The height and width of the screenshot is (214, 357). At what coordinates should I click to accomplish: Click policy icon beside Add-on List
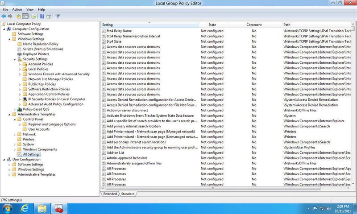[x=104, y=153]
